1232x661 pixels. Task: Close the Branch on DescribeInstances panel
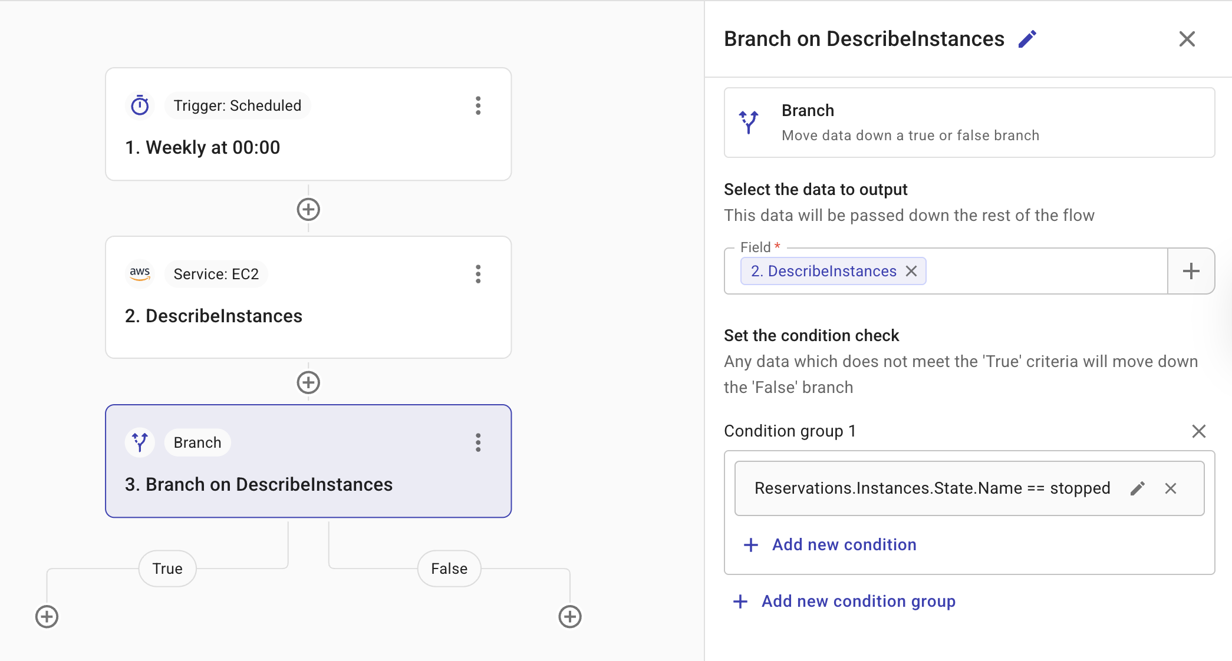click(x=1187, y=38)
